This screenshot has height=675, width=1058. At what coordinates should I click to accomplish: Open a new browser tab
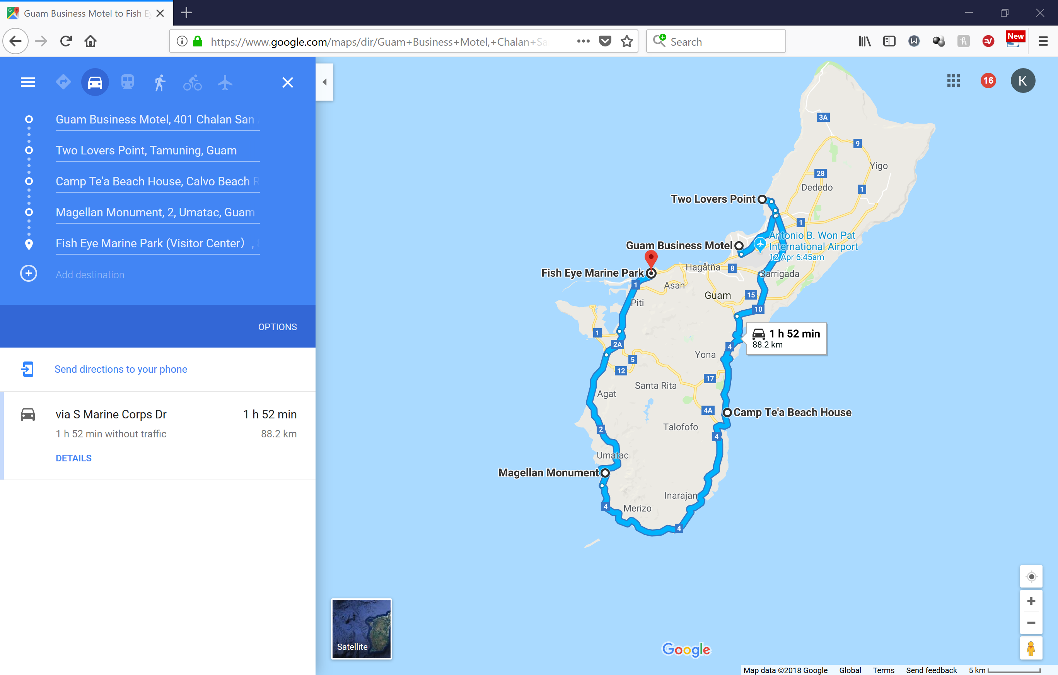tap(186, 13)
